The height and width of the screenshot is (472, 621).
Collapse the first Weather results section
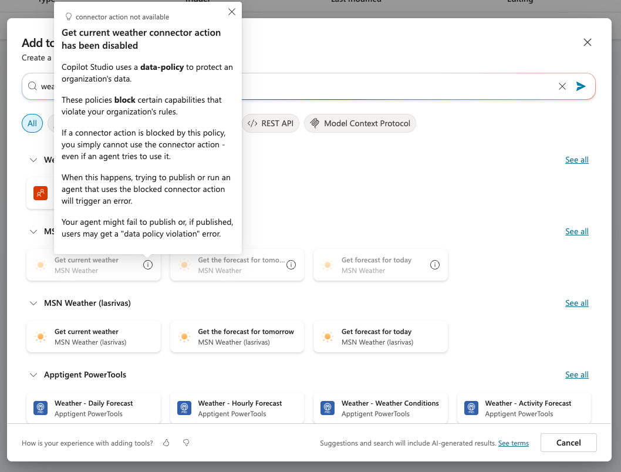tap(33, 160)
